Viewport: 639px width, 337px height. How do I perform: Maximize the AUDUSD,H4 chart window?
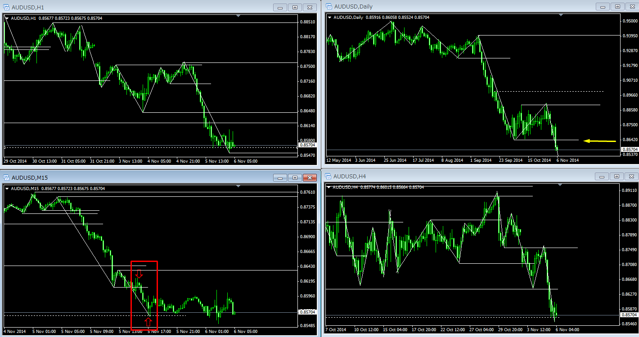617,177
